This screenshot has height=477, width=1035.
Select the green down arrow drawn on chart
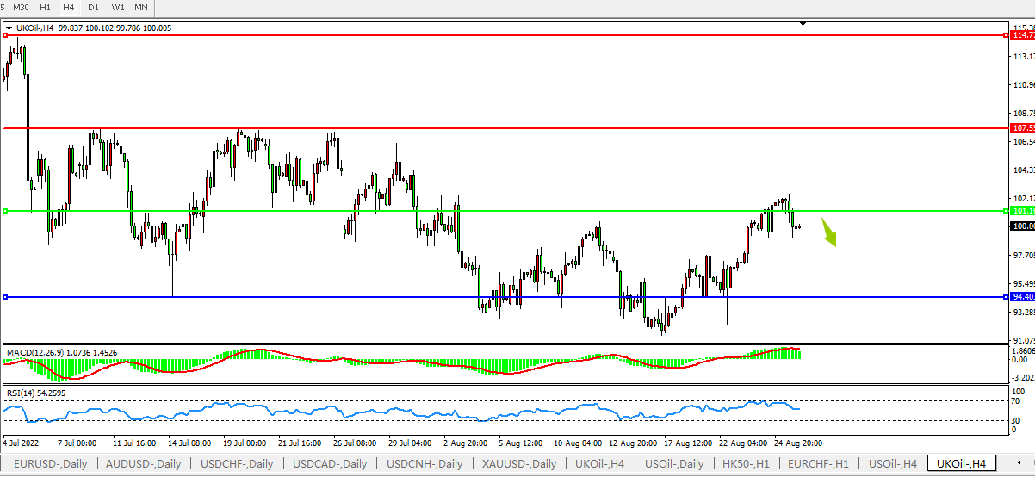828,232
